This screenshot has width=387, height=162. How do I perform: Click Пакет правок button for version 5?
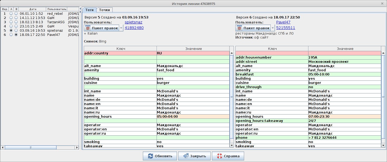click(101, 28)
